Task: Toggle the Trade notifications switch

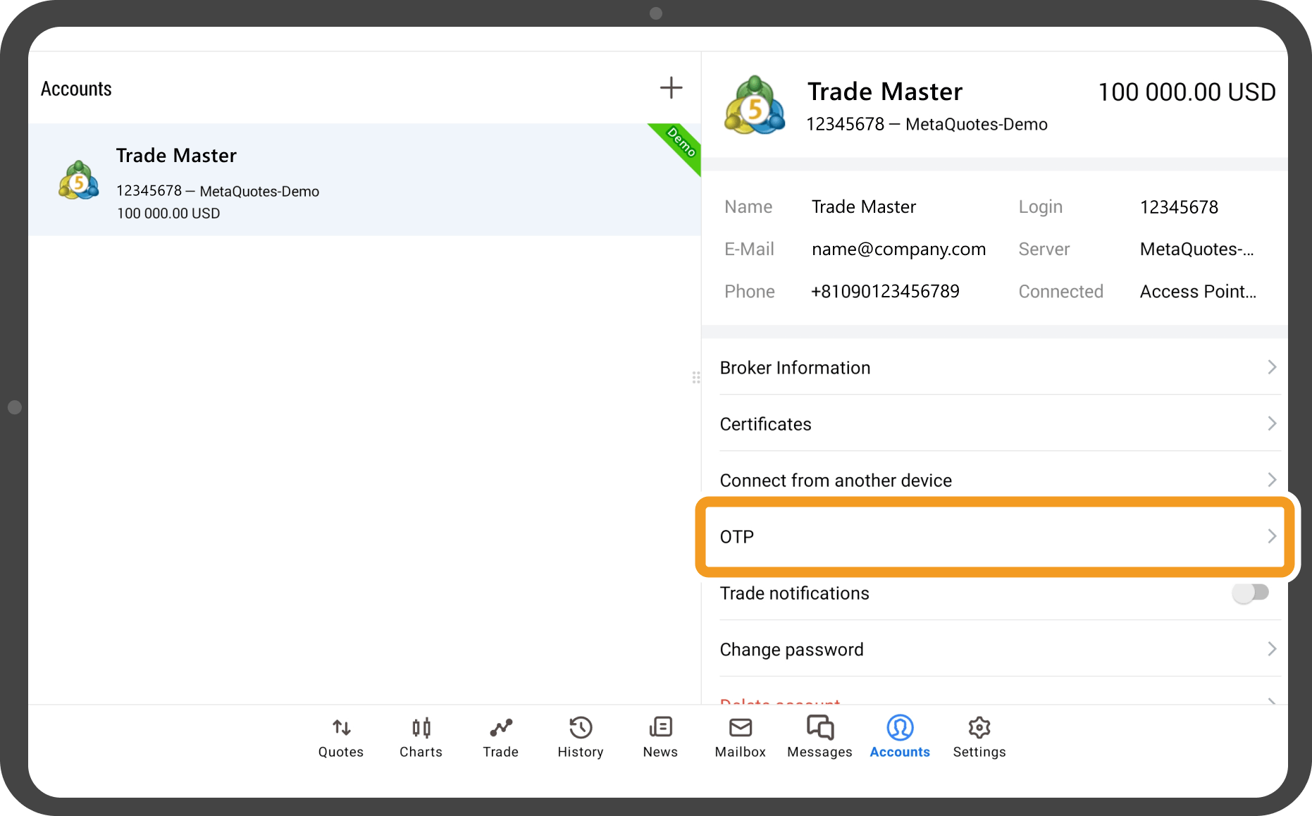Action: coord(1250,593)
